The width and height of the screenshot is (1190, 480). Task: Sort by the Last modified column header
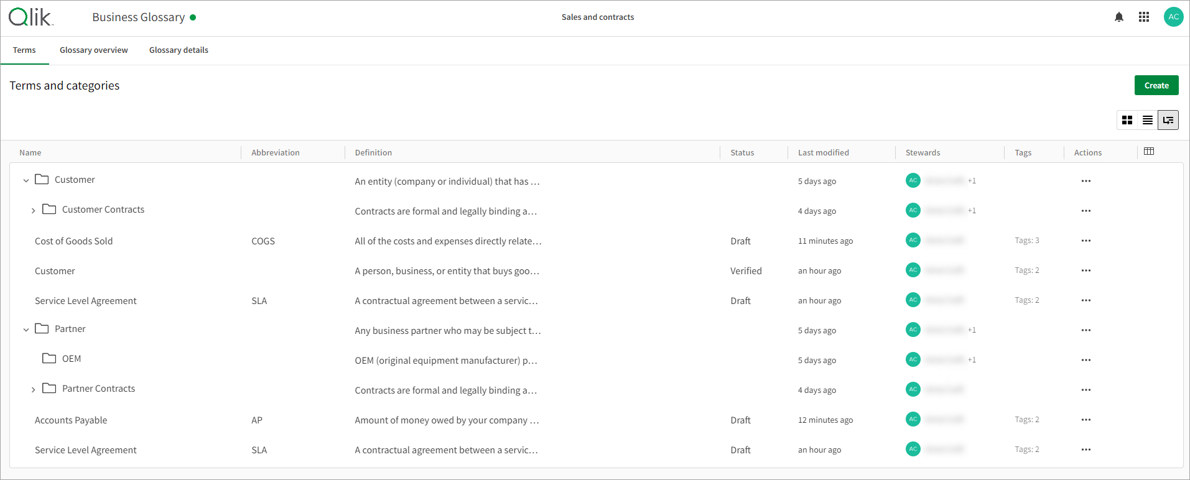tap(823, 153)
